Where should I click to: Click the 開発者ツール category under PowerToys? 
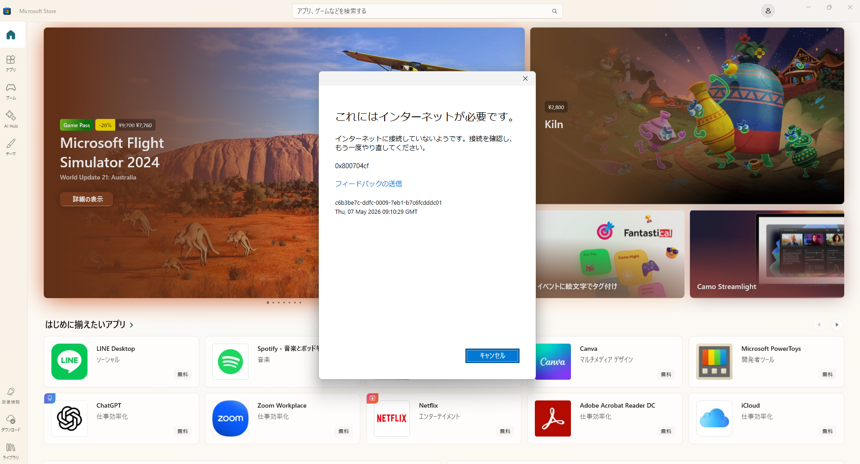pos(758,360)
